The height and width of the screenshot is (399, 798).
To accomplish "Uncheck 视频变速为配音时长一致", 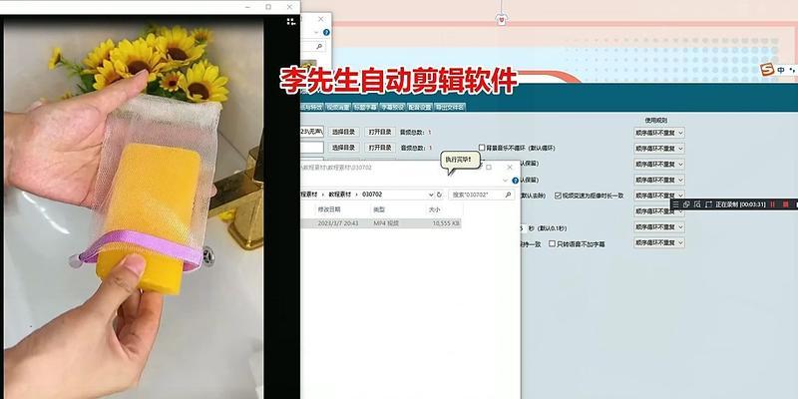I will pyautogui.click(x=558, y=196).
